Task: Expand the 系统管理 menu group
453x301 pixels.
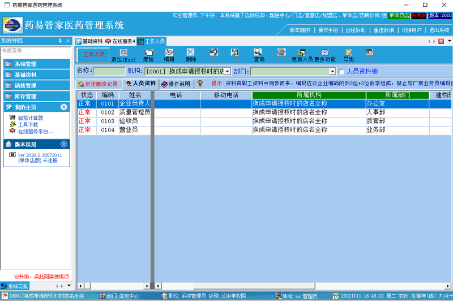Action: (37, 64)
